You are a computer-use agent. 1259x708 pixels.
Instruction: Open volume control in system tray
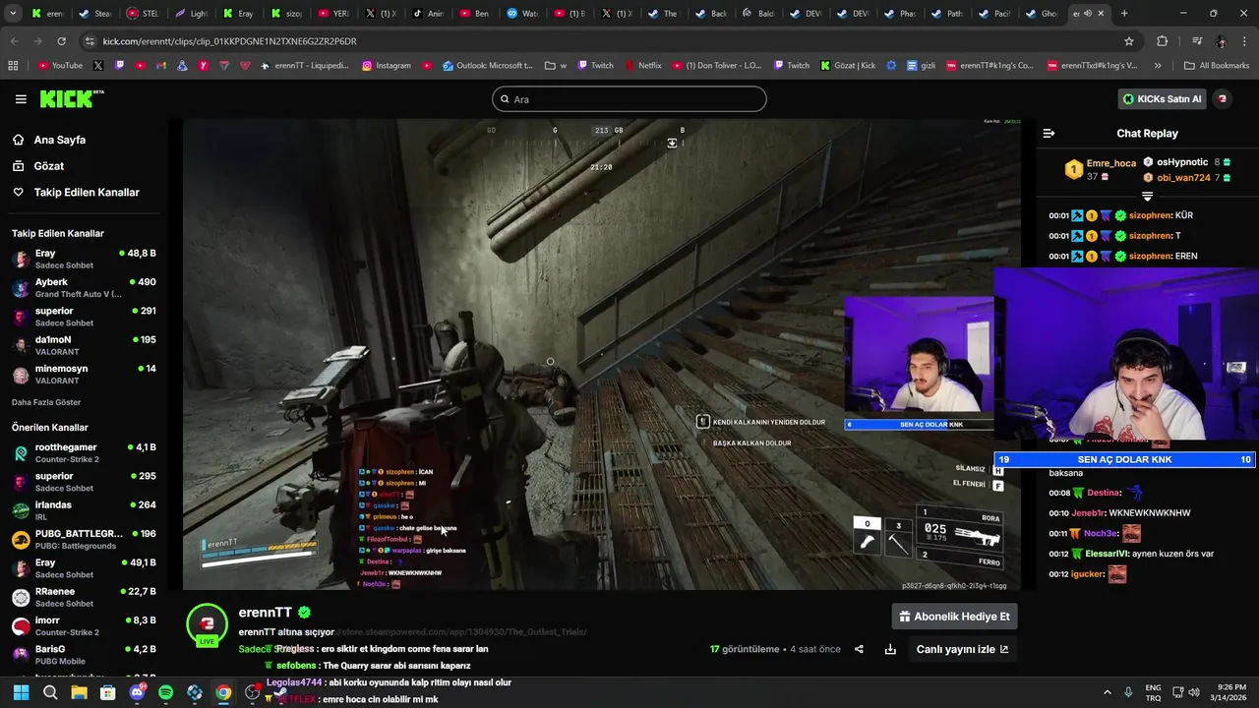[1194, 693]
